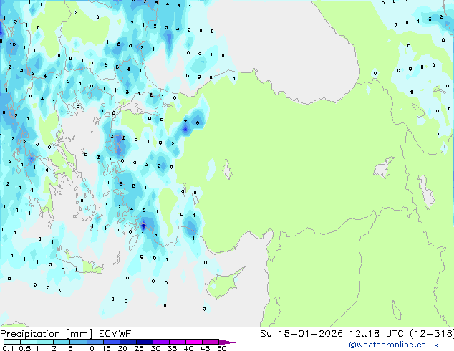Image resolution: width=454 pixels, height=351 pixels.
Task: Click the 0.1–0.5 mm lightest legend swatch
Action: coord(12,342)
